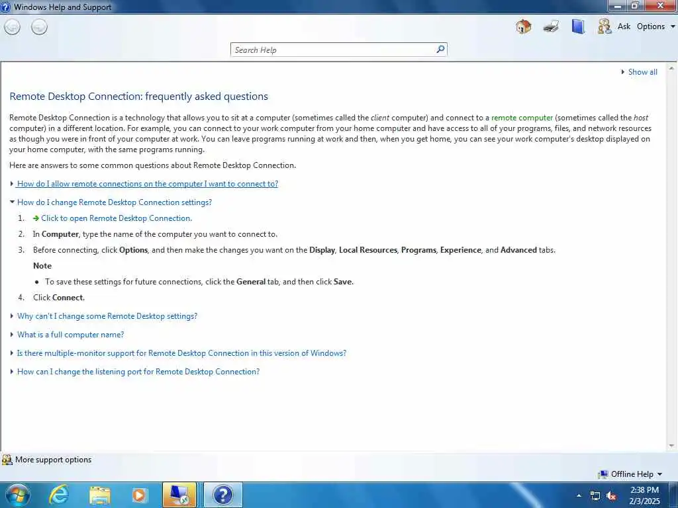The image size is (678, 508).
Task: Click scrollbar up arrow in help pane
Action: pos(671,68)
